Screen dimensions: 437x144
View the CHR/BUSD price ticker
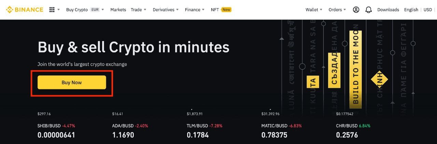347,126
